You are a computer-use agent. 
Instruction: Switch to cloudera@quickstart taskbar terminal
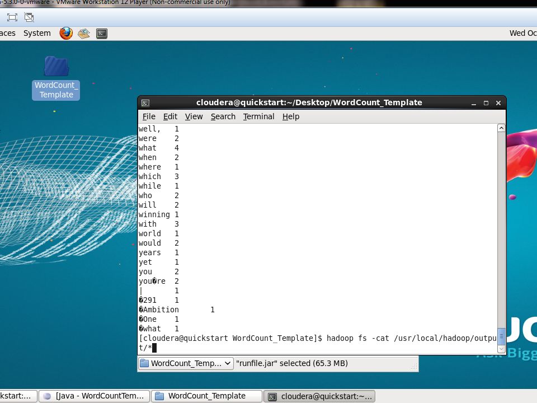319,396
